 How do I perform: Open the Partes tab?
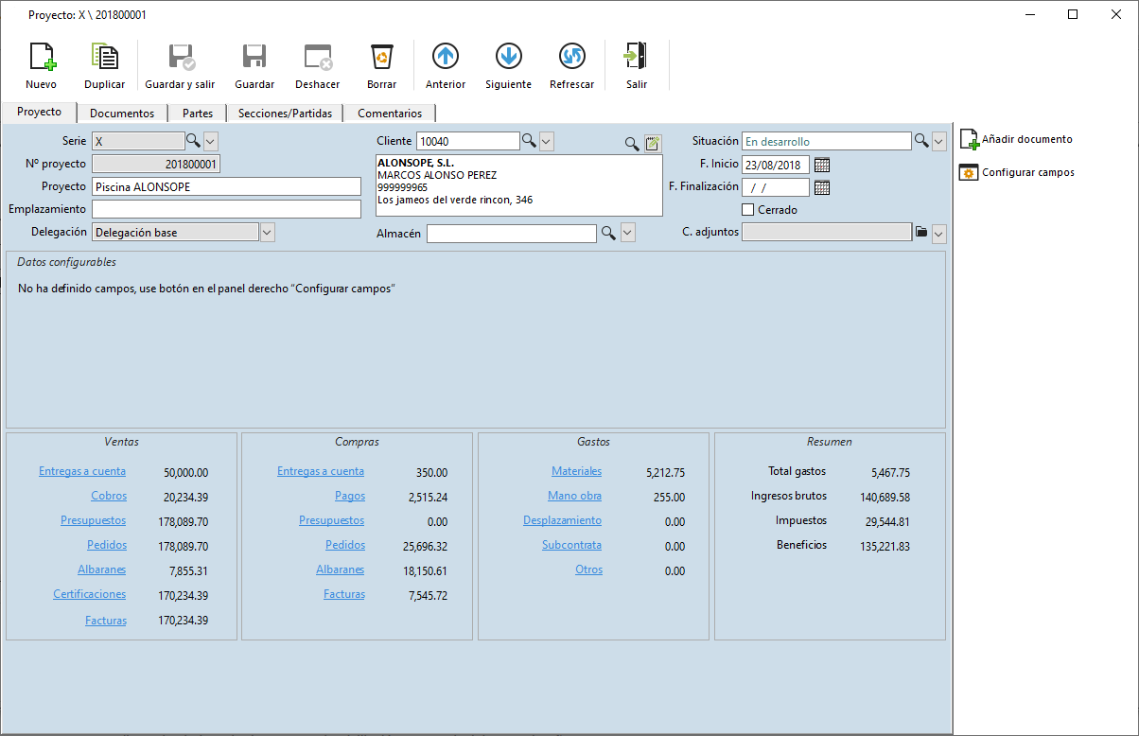click(x=198, y=114)
